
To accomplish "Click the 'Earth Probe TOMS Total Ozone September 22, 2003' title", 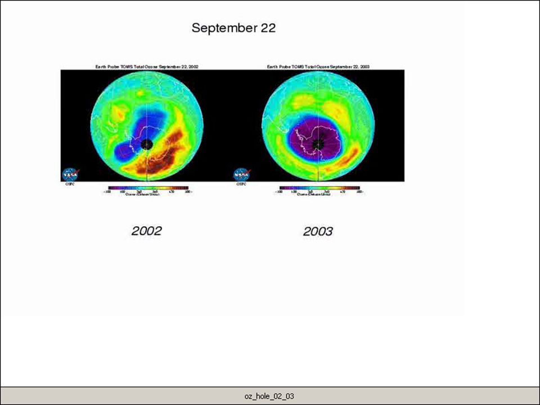I will [318, 67].
